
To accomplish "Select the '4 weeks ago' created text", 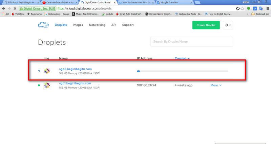I will coord(183,85).
